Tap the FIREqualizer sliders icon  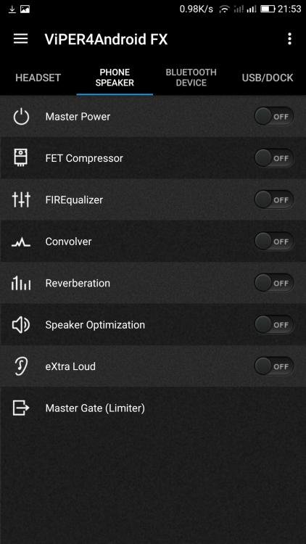coord(21,200)
